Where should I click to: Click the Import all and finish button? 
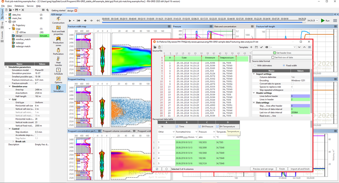point(300,169)
